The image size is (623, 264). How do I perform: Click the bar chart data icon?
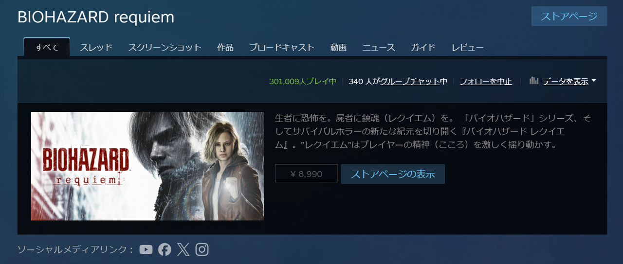click(x=534, y=81)
